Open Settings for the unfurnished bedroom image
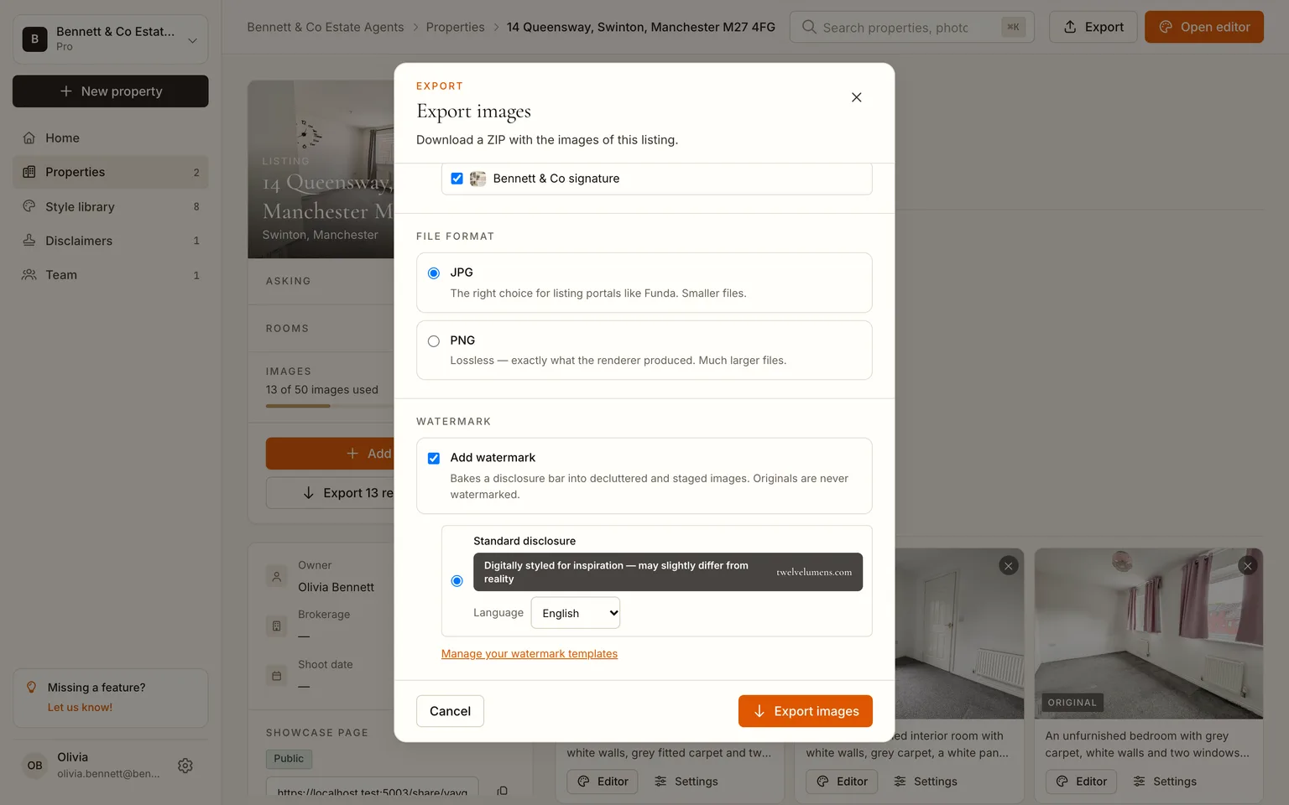Image resolution: width=1289 pixels, height=805 pixels. click(x=1165, y=782)
